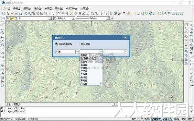The image size is (194, 121).
Task: Open the 地图(M) menu
Action: (84, 8)
